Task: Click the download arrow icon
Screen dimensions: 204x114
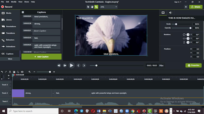Action: (x=186, y=7)
